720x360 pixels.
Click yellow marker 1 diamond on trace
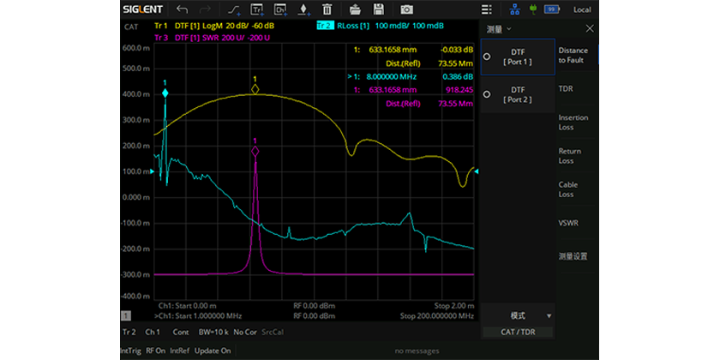pyautogui.click(x=255, y=89)
